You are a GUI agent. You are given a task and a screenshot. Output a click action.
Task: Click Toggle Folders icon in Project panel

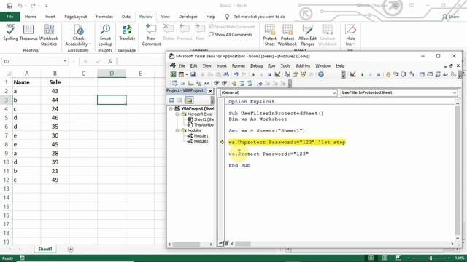(x=189, y=100)
